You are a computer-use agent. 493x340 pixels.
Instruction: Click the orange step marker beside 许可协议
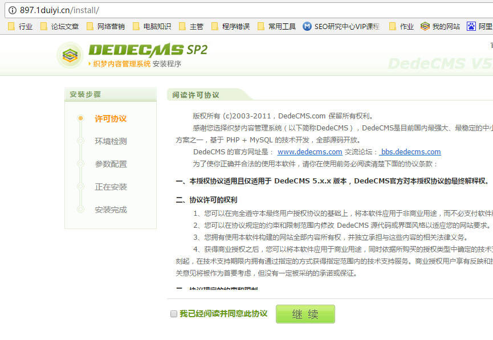coord(80,118)
